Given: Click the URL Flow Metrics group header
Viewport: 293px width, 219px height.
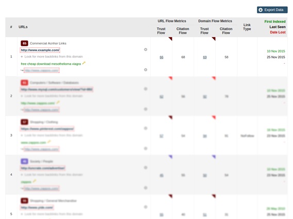Looking at the screenshot, I should (x=171, y=21).
